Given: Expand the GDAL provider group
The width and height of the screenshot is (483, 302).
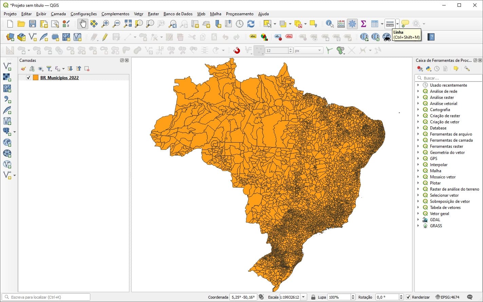Looking at the screenshot, I should [x=418, y=220].
